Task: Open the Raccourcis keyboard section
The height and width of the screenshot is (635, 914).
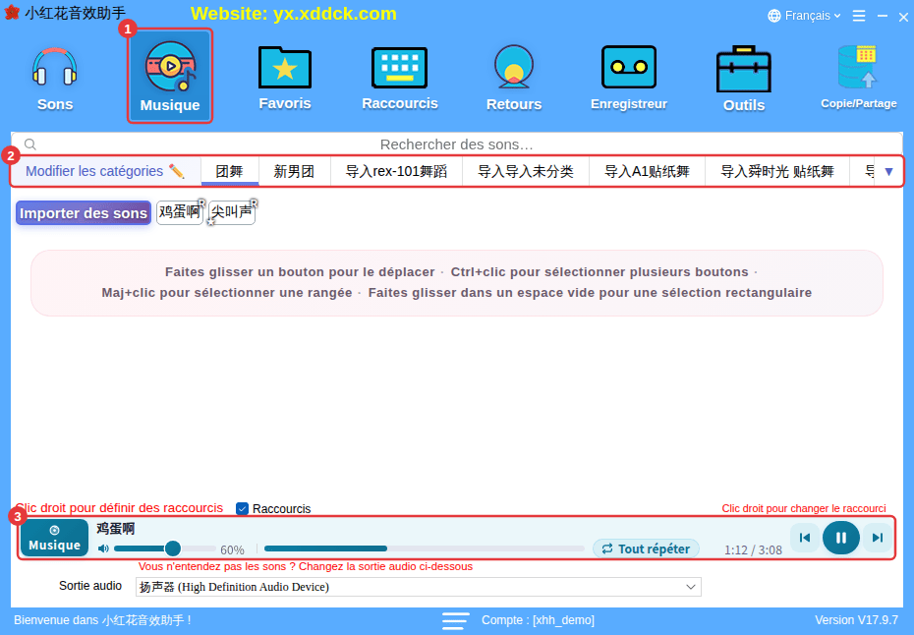Action: [400, 78]
